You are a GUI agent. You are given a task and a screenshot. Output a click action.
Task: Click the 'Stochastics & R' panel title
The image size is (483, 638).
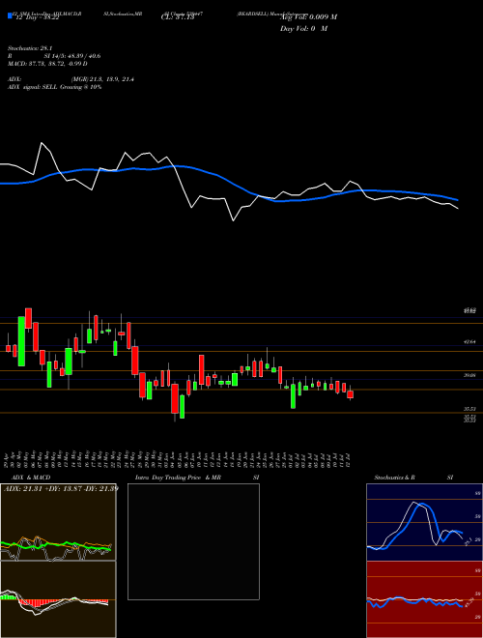(394, 478)
